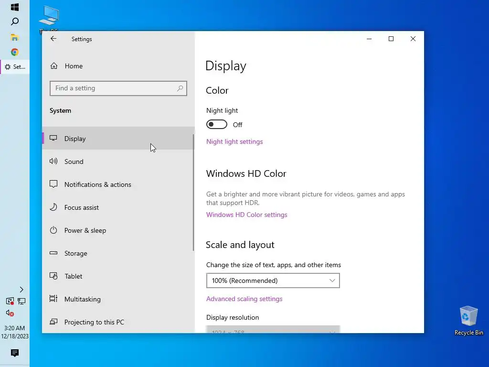The width and height of the screenshot is (489, 367).
Task: Maximize the Settings window
Action: [x=391, y=39]
